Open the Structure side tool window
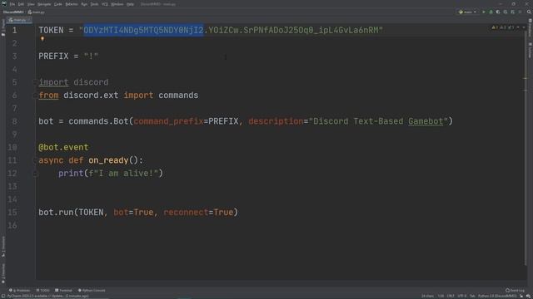The image size is (533, 299). click(x=3, y=247)
